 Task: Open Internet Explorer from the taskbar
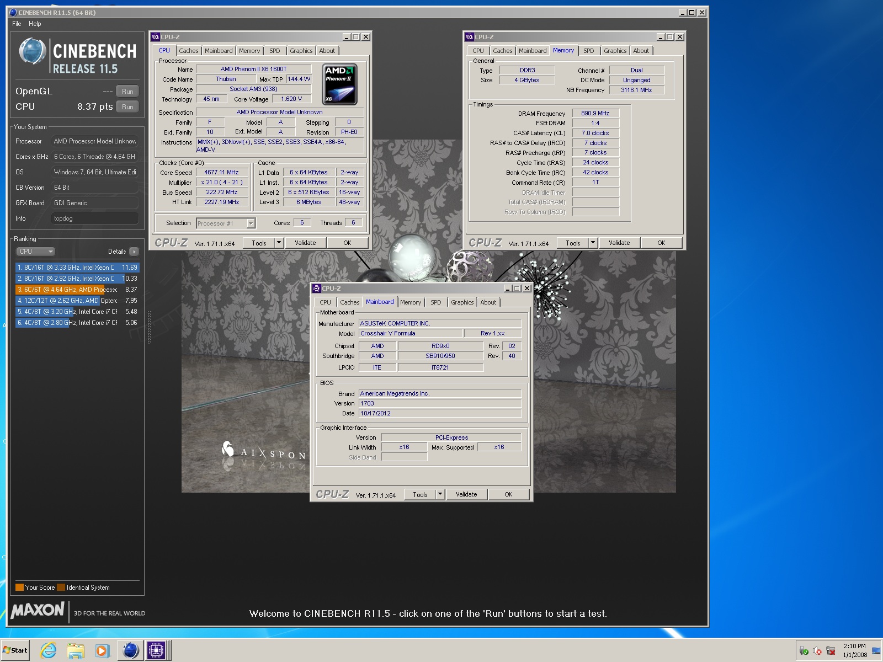(x=49, y=650)
